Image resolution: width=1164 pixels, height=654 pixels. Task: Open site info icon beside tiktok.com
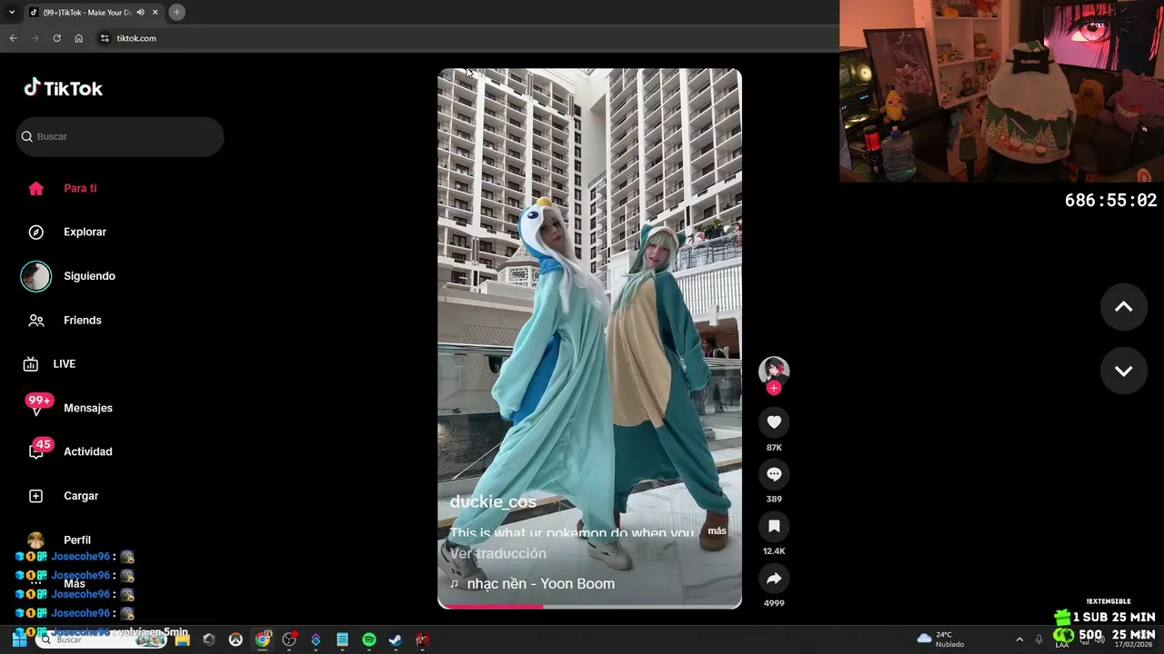click(105, 38)
